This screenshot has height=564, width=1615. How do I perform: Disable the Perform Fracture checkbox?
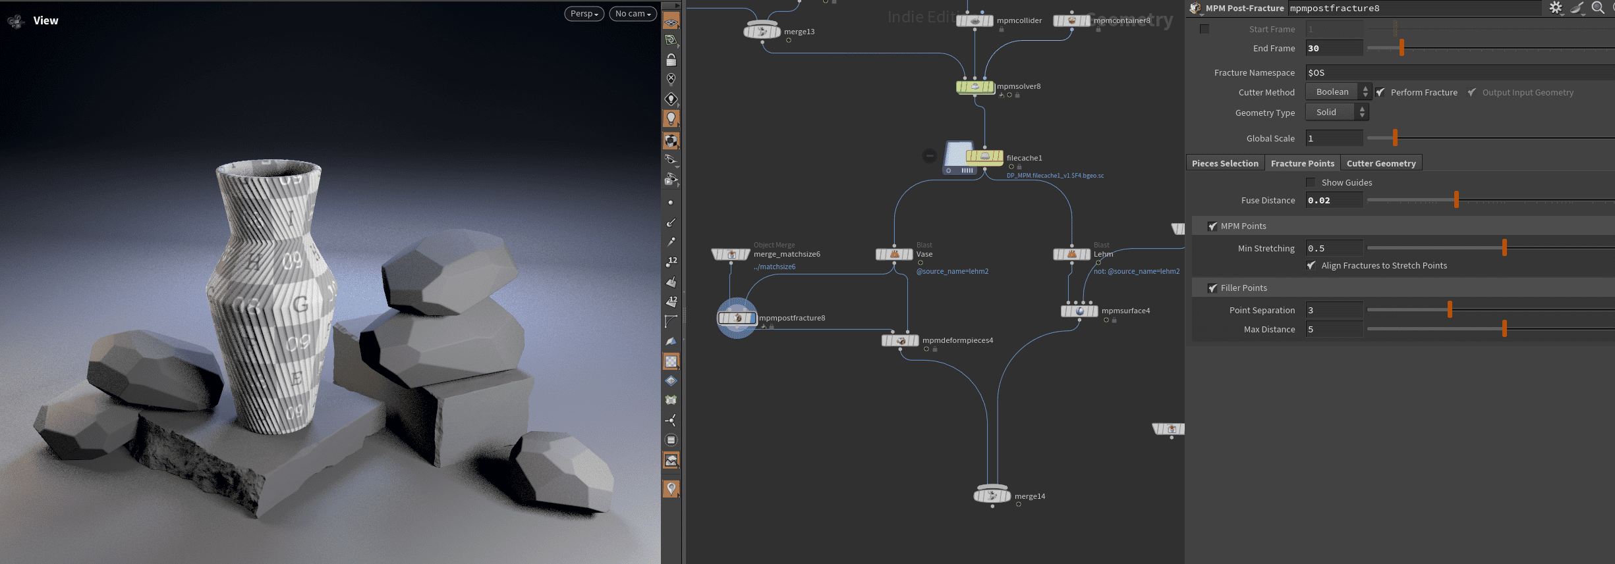1380,93
